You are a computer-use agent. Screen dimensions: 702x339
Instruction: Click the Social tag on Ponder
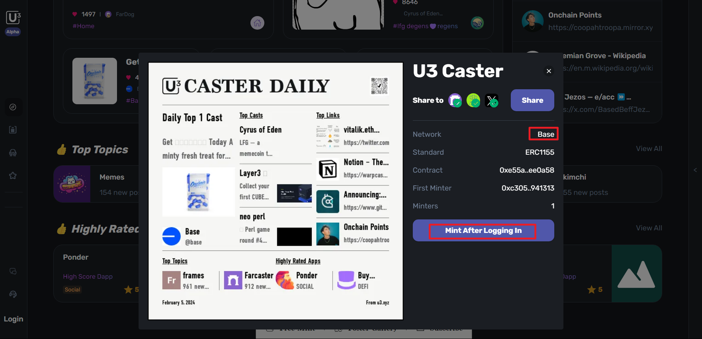[x=72, y=290]
